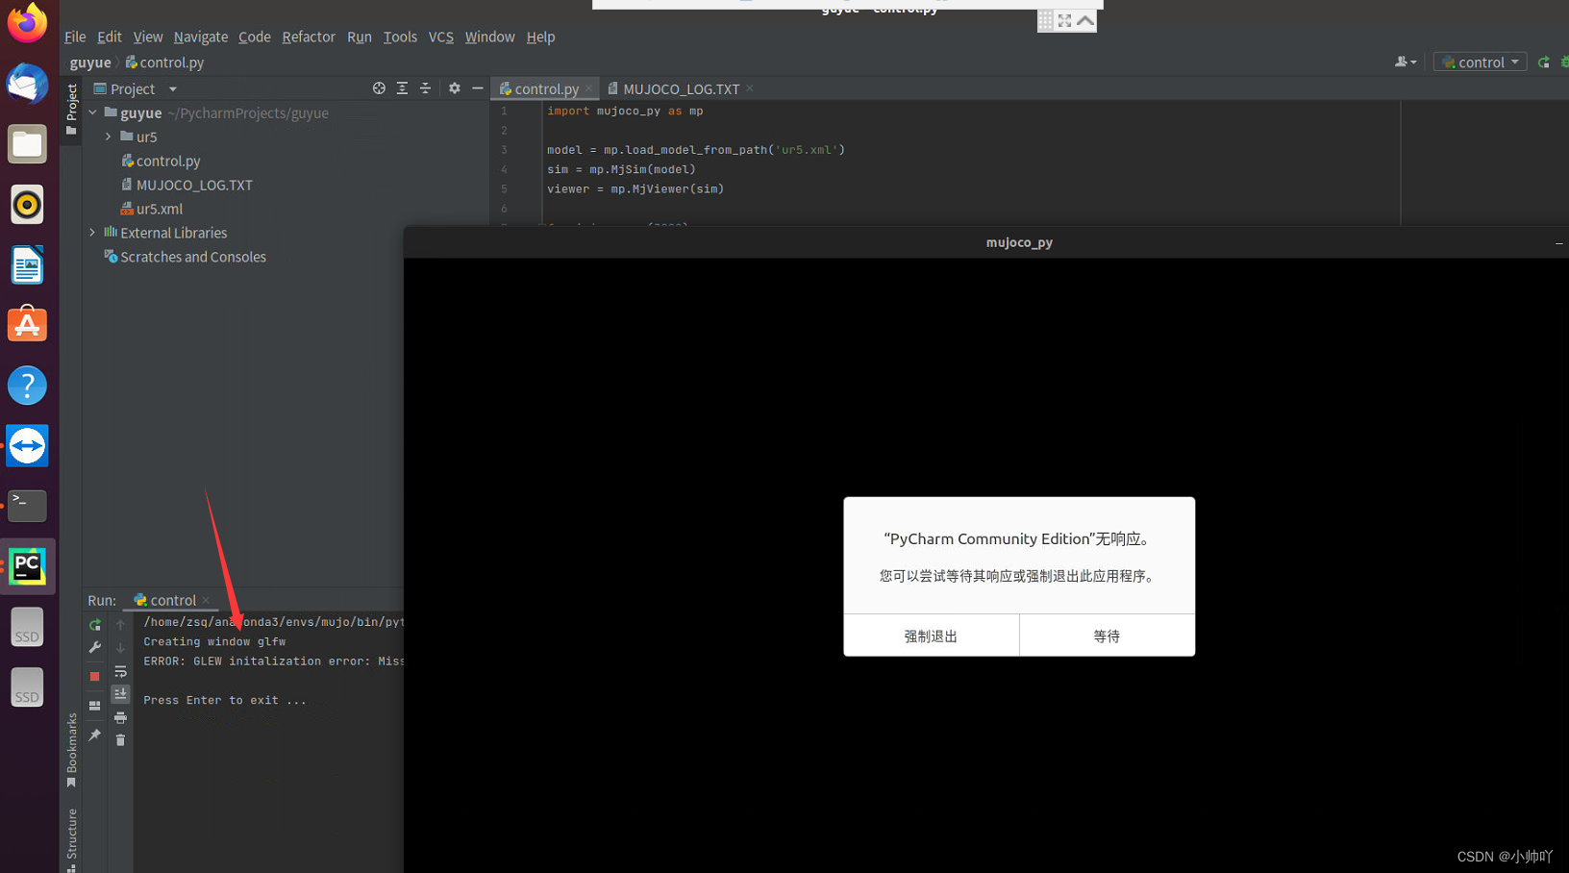Image resolution: width=1569 pixels, height=873 pixels.
Task: Rerun the control script
Action: (x=94, y=625)
